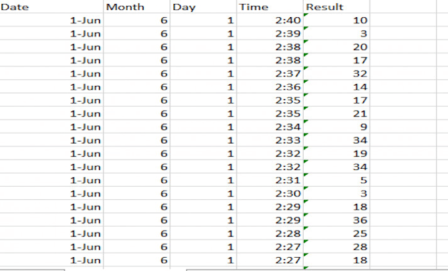Select Month value 6 in the 2:33 row
The image size is (448, 271).
point(136,140)
